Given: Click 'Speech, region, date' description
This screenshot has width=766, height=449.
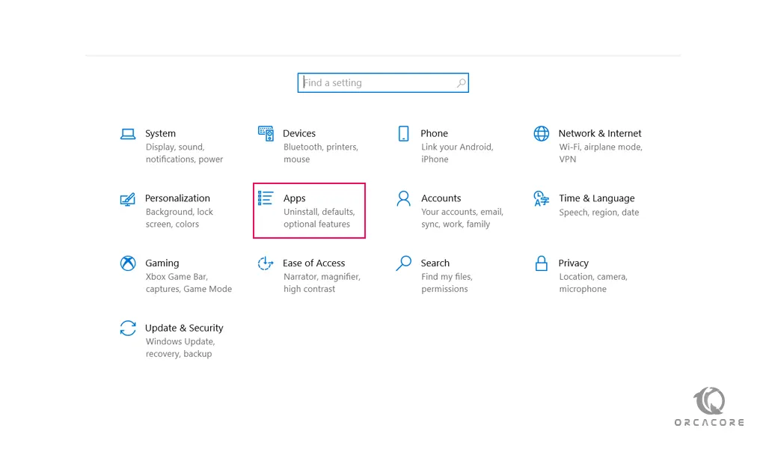Looking at the screenshot, I should 599,213.
